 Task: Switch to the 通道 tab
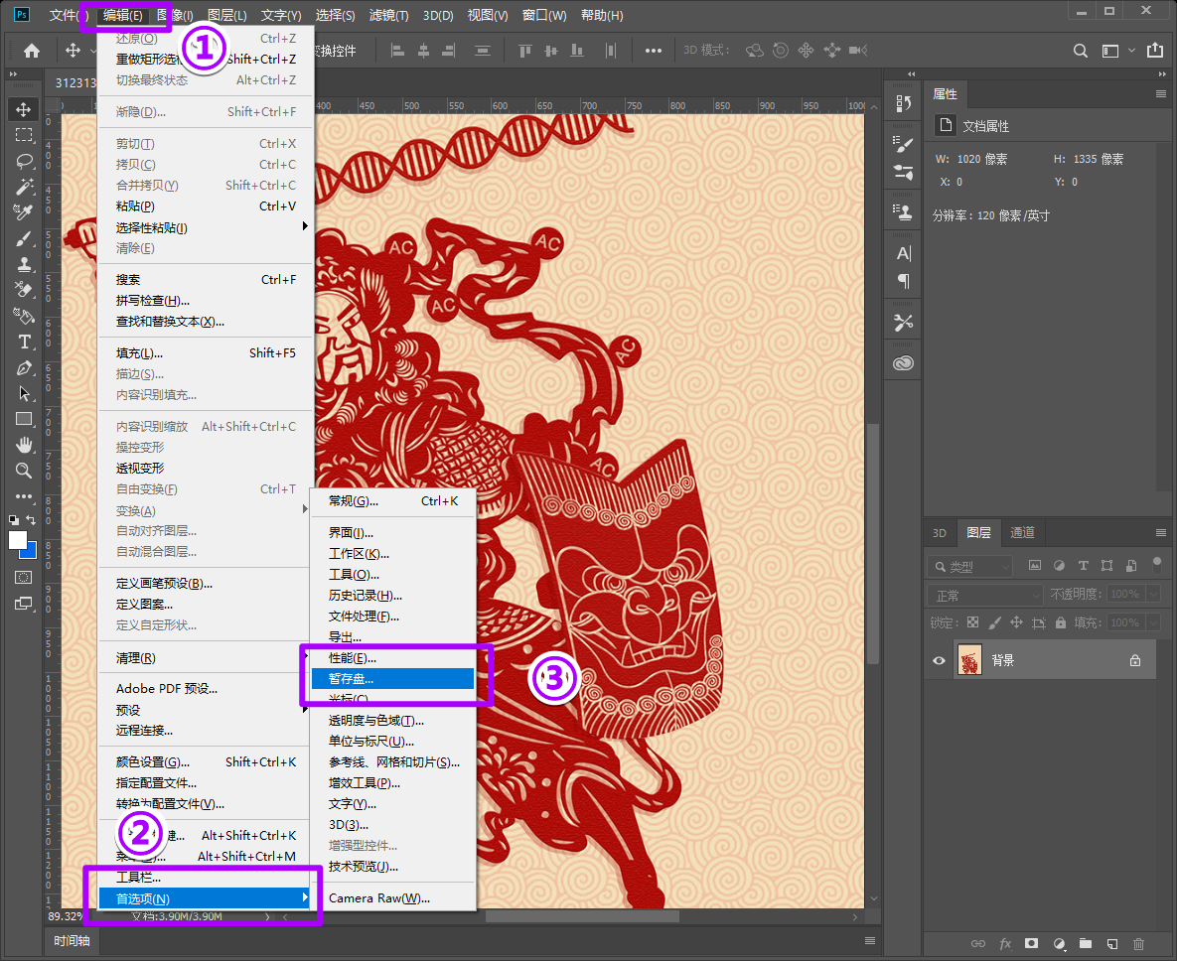click(x=1022, y=533)
